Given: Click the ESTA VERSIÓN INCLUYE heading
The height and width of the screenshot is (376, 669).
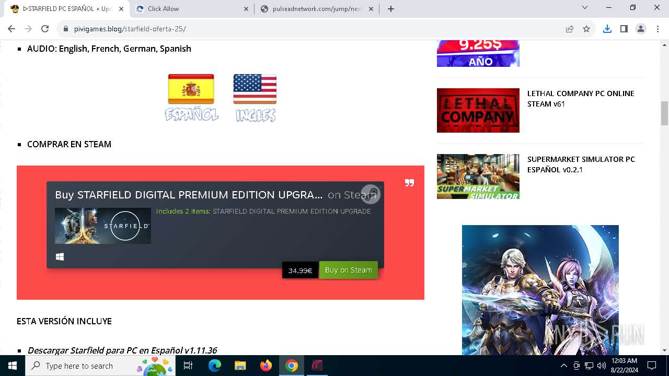Looking at the screenshot, I should 64,321.
